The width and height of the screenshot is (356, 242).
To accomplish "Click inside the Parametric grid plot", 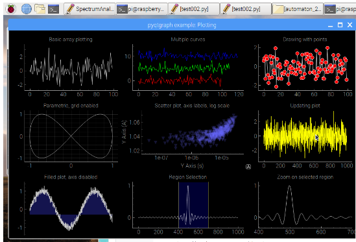I will 71,136.
